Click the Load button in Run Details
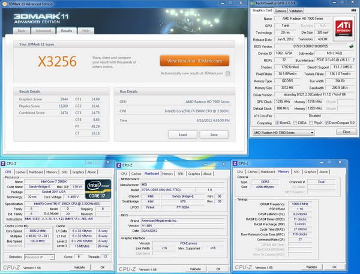Viewport: 360px width, 274px height. [183, 135]
